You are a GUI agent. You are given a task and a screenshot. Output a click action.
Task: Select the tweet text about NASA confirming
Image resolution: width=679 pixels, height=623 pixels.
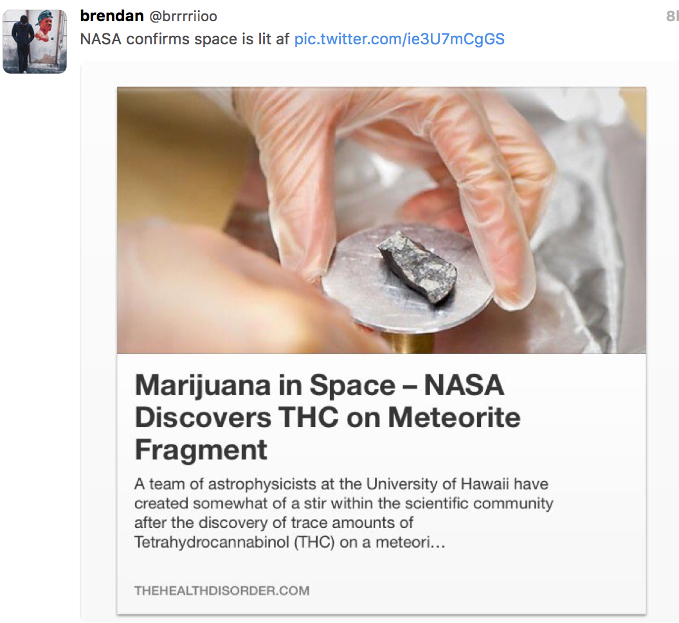185,39
